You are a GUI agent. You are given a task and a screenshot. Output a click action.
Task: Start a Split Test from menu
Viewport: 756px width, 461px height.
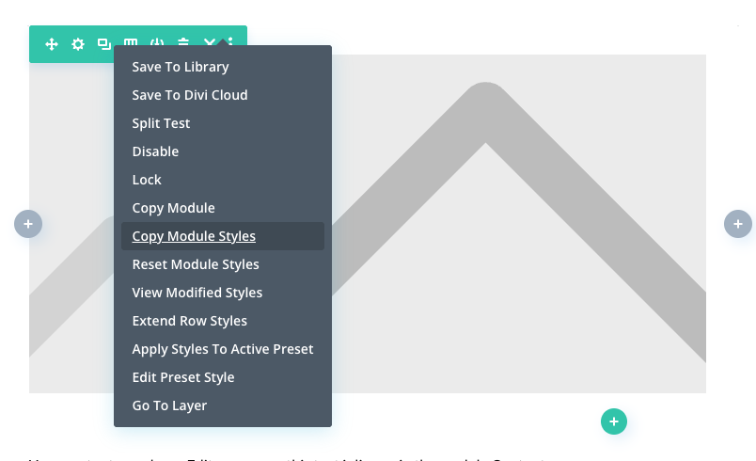click(161, 123)
